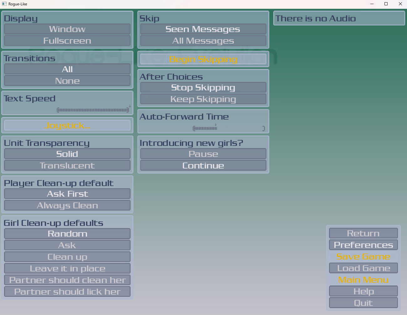Select Always Clean for player default
Screen dimensions: 407x315
[67, 206]
